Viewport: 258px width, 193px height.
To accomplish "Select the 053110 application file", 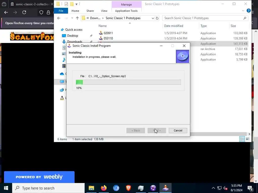I will coord(108,38).
